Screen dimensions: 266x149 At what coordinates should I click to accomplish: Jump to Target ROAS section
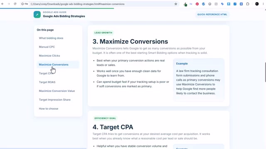pos(47,82)
